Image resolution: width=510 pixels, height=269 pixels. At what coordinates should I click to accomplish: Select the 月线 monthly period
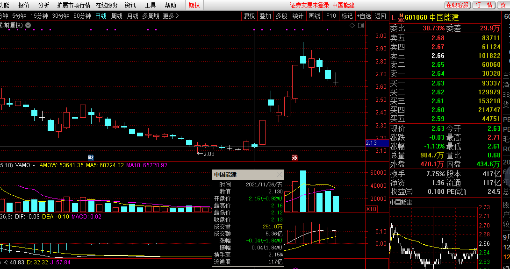[132, 16]
